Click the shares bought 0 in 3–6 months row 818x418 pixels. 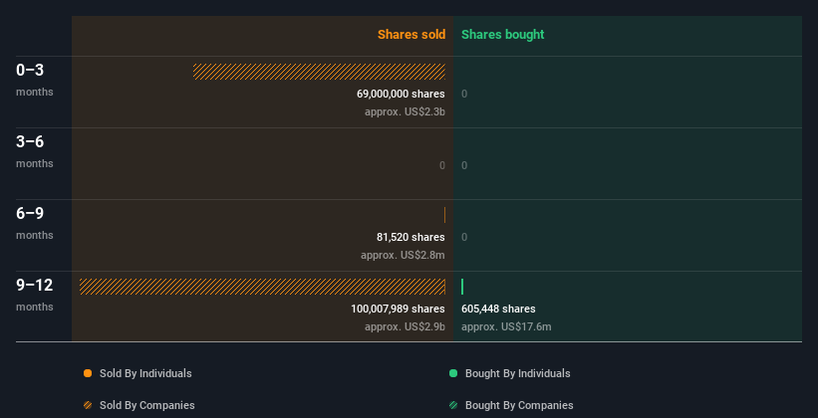464,166
